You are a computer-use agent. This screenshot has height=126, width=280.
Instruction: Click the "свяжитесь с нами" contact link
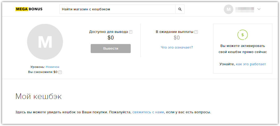(x=148, y=112)
